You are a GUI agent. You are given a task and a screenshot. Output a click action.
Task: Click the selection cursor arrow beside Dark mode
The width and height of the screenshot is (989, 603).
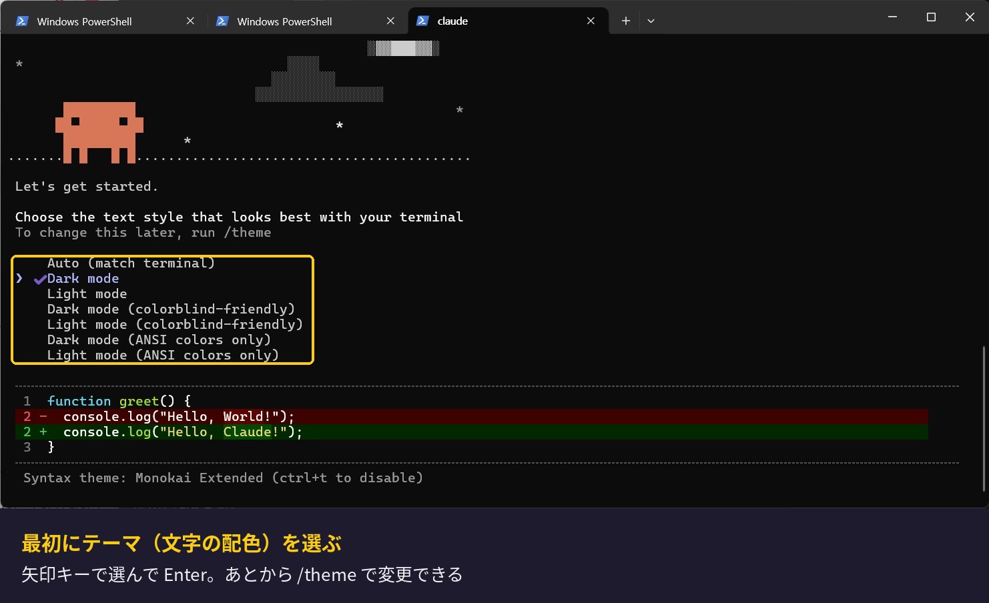coord(19,278)
